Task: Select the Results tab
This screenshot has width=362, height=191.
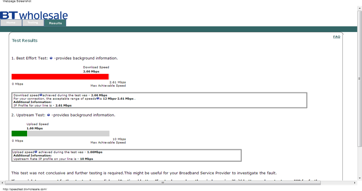Action: coord(55,23)
